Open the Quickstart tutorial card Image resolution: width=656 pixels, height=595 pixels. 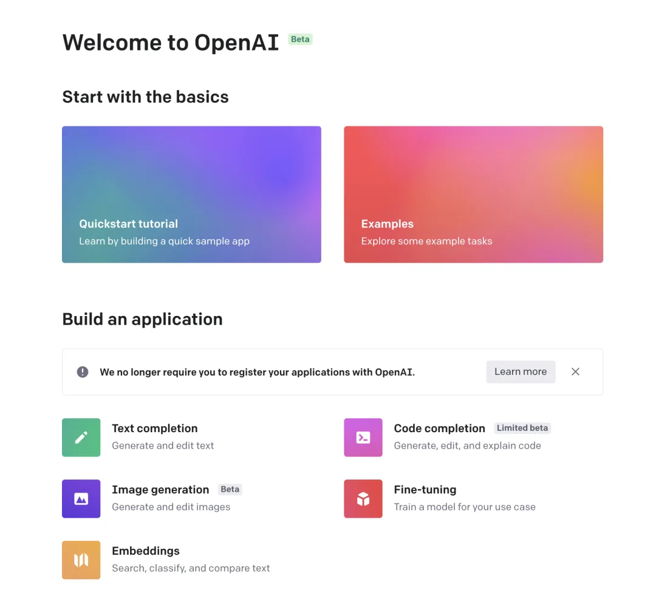click(191, 194)
